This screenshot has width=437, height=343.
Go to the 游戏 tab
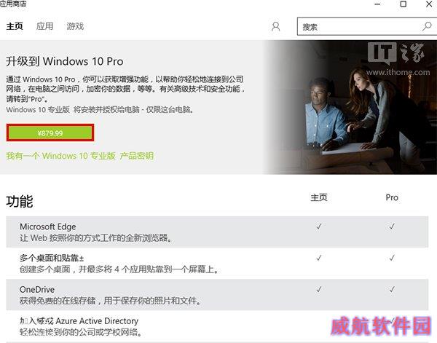75,26
